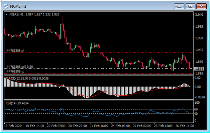Viewport: 210px width, 133px height.
Task: Click the 2.040 price scale value
Action: 199,14
